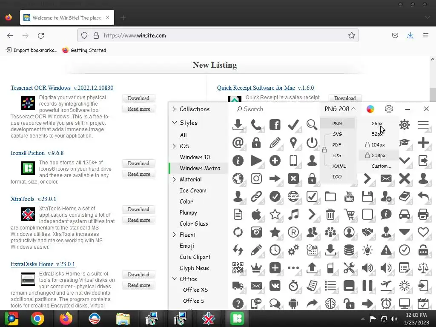Screen dimensions: 436x327
Task: Expand the Fluent style group
Action: coord(174,235)
